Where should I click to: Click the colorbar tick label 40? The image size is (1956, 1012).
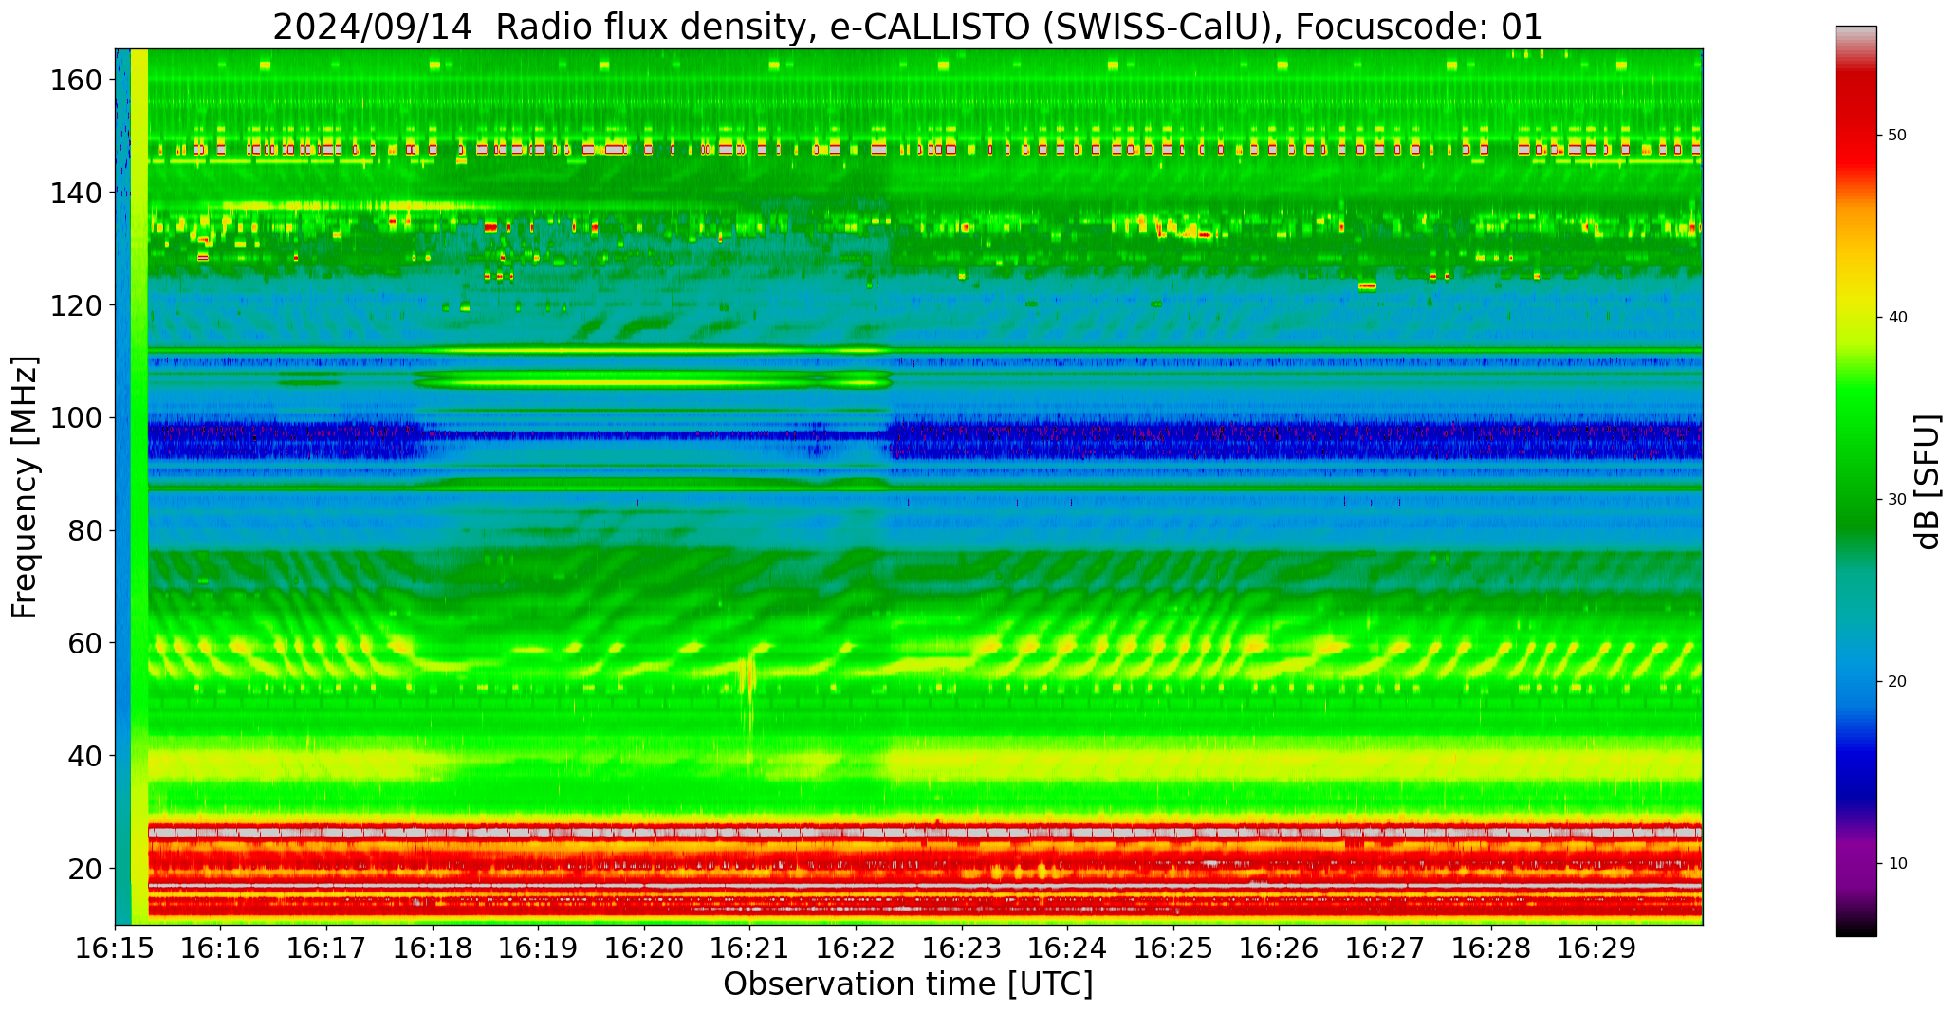(x=1897, y=318)
